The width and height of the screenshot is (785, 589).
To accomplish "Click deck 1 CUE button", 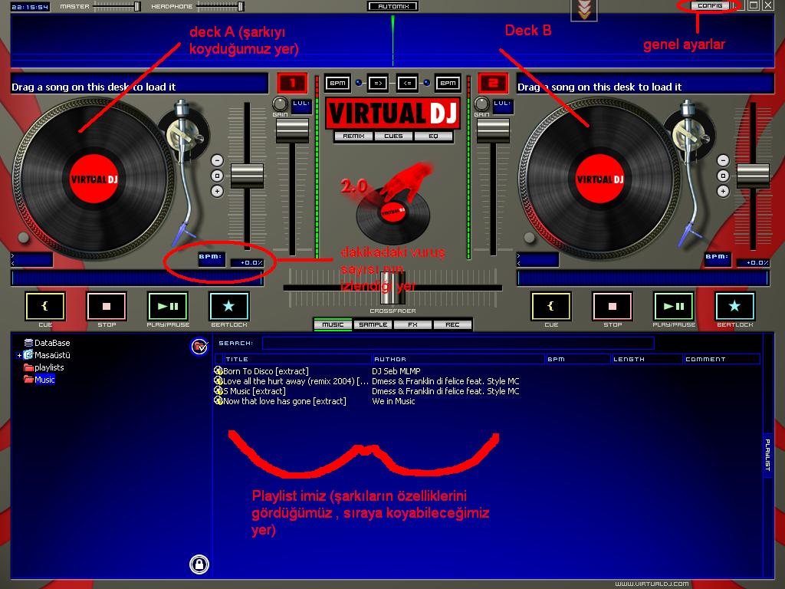I will click(x=45, y=306).
